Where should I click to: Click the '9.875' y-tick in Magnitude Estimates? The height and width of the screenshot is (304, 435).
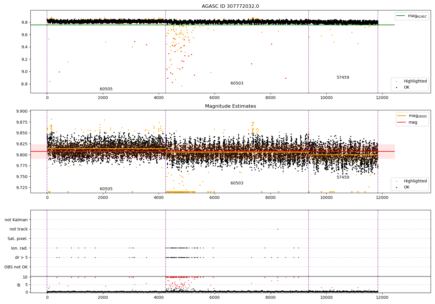coord(22,122)
